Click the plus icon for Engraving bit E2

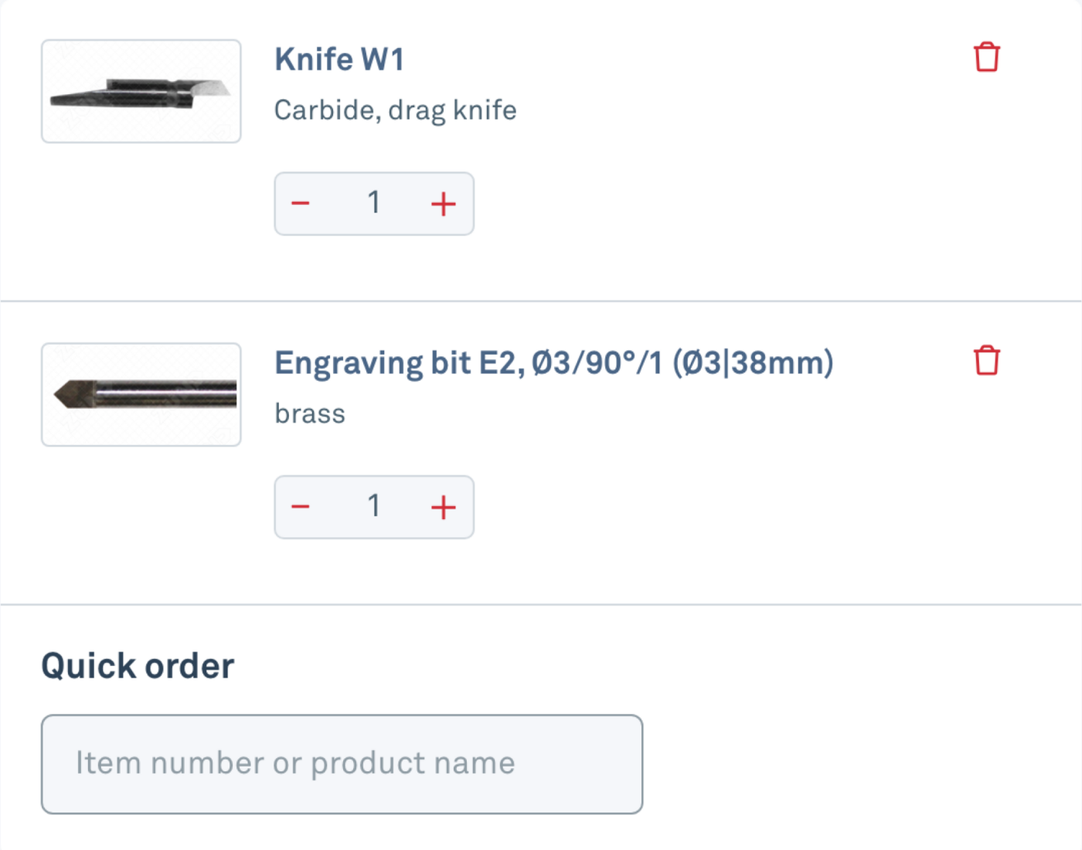click(x=442, y=507)
